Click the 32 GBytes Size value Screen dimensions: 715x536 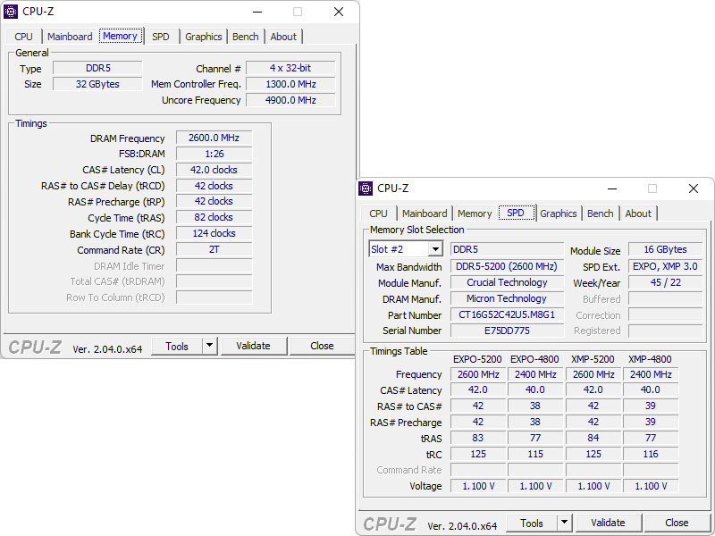pos(98,84)
